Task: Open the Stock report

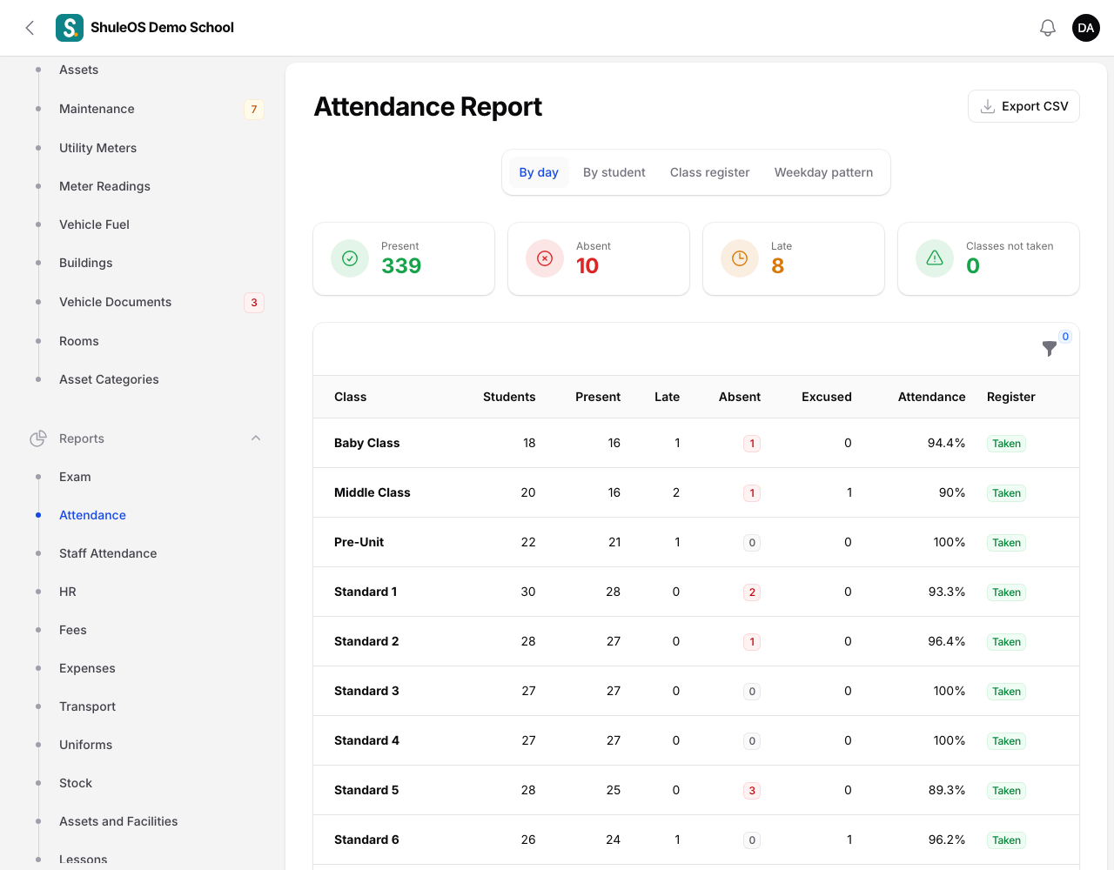Action: (x=76, y=783)
